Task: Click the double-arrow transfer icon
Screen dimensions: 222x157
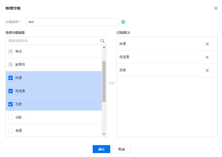Action: (112, 83)
